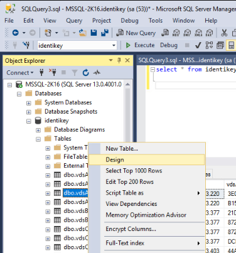Screen dimensions: 236x253
Task: Click the Object Explorer Disconnect icon
Action: pyautogui.click(x=53, y=72)
